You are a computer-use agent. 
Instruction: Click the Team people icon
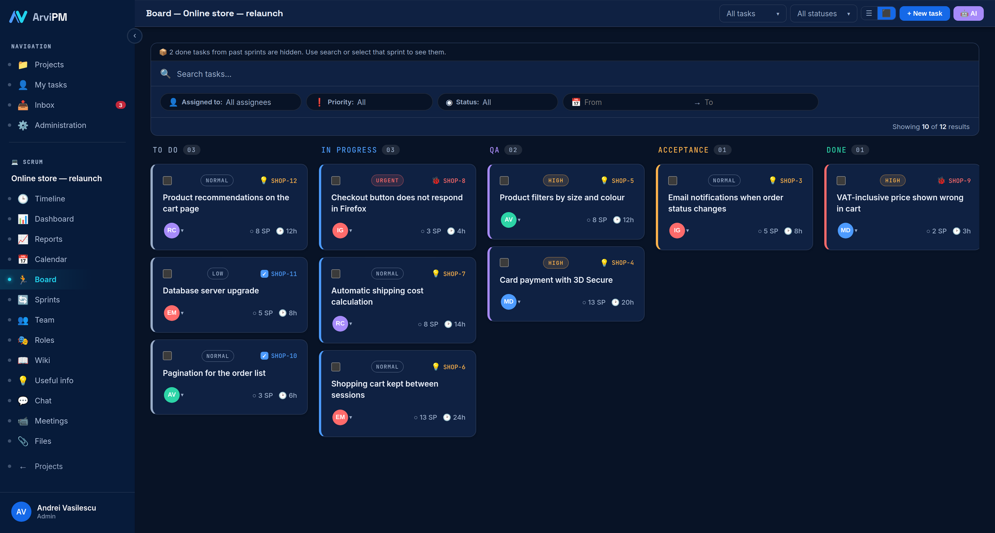point(23,320)
